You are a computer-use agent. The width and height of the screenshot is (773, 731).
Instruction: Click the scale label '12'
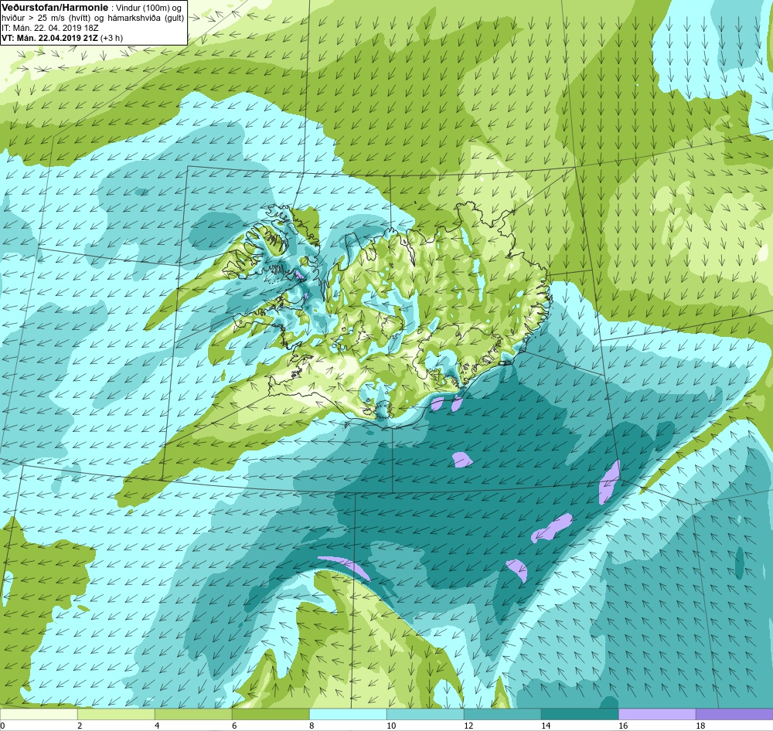coord(468,726)
